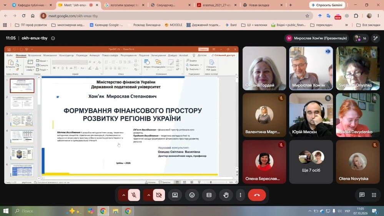Toggle the camera off button
The height and width of the screenshot is (216, 384).
[x=159, y=195]
